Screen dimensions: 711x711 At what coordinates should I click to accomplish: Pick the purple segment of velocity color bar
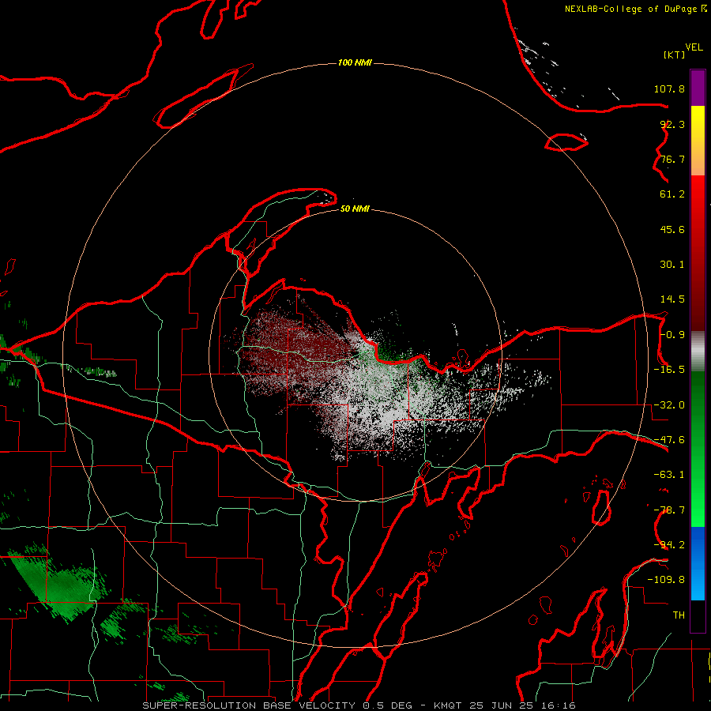point(698,88)
